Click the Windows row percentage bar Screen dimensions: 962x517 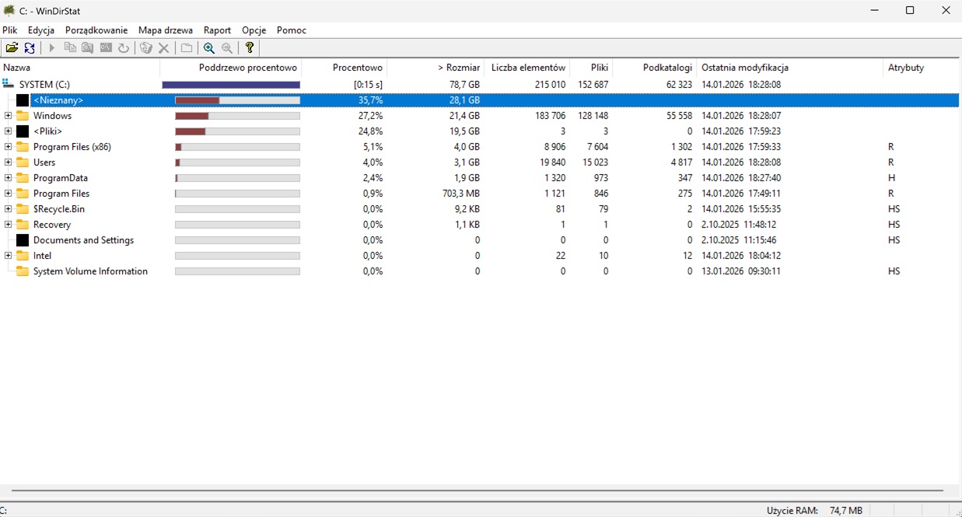[237, 116]
